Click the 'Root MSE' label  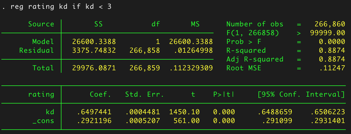tap(244, 68)
